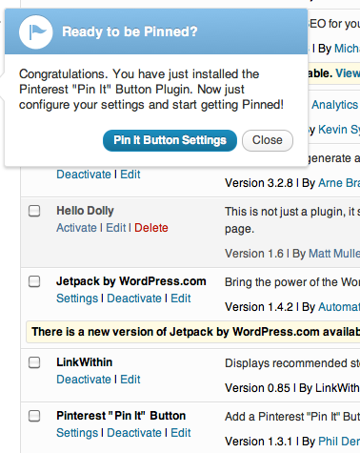Image resolution: width=360 pixels, height=453 pixels.
Task: Click the Jetpack by WordPress.com plugin name
Action: click(x=131, y=281)
